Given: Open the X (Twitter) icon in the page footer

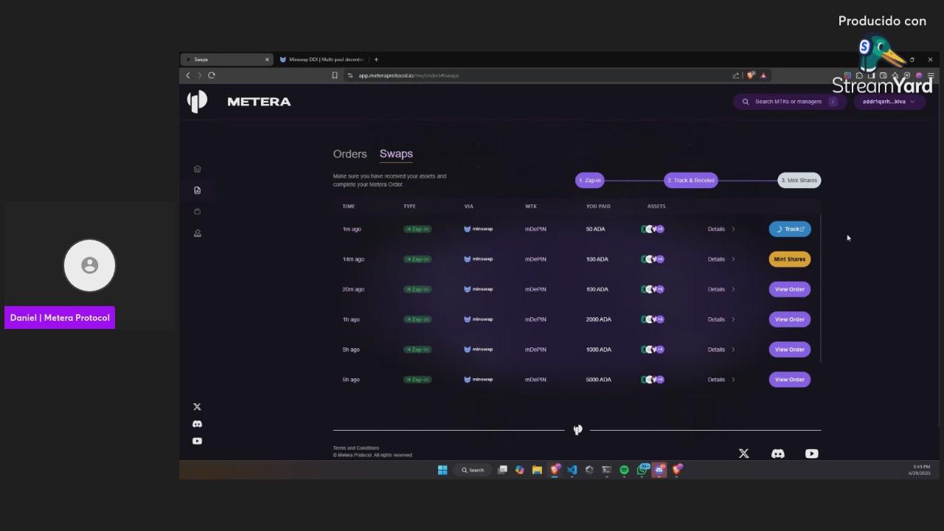Looking at the screenshot, I should 743,454.
